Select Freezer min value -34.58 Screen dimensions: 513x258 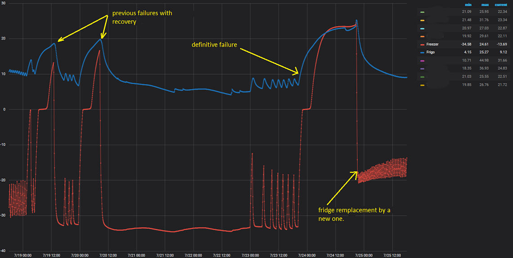click(x=467, y=44)
